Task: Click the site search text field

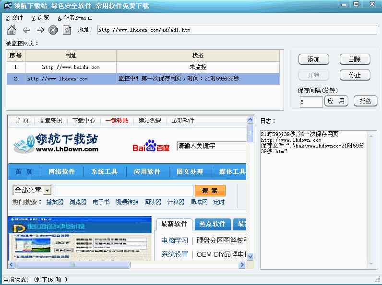Action: click(123, 191)
